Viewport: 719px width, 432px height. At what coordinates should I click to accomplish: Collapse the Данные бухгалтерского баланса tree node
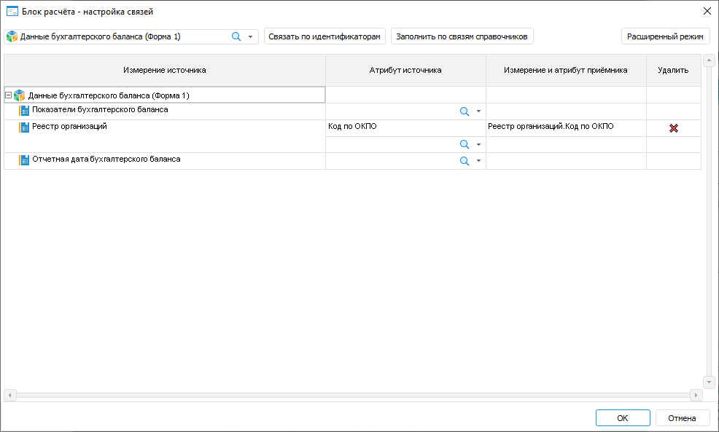point(8,95)
